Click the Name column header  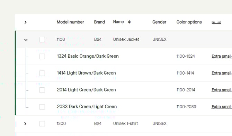[x=118, y=22]
